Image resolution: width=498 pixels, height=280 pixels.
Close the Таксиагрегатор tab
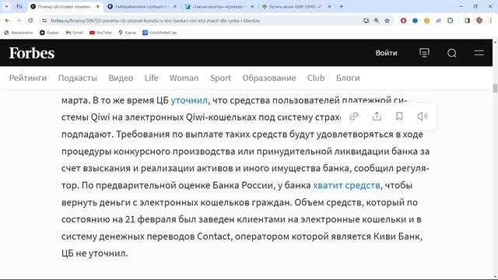click(252, 6)
